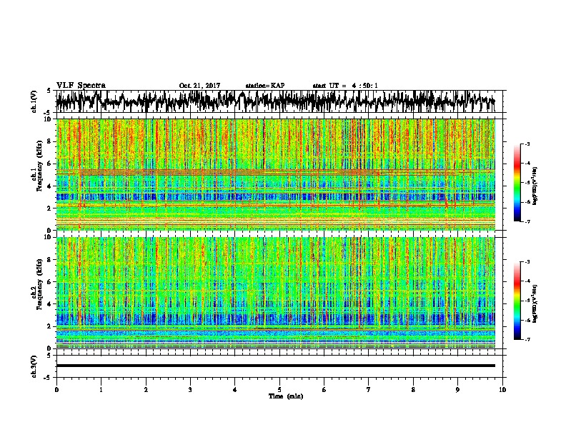Click tick label "7" on the time axis

[369, 390]
